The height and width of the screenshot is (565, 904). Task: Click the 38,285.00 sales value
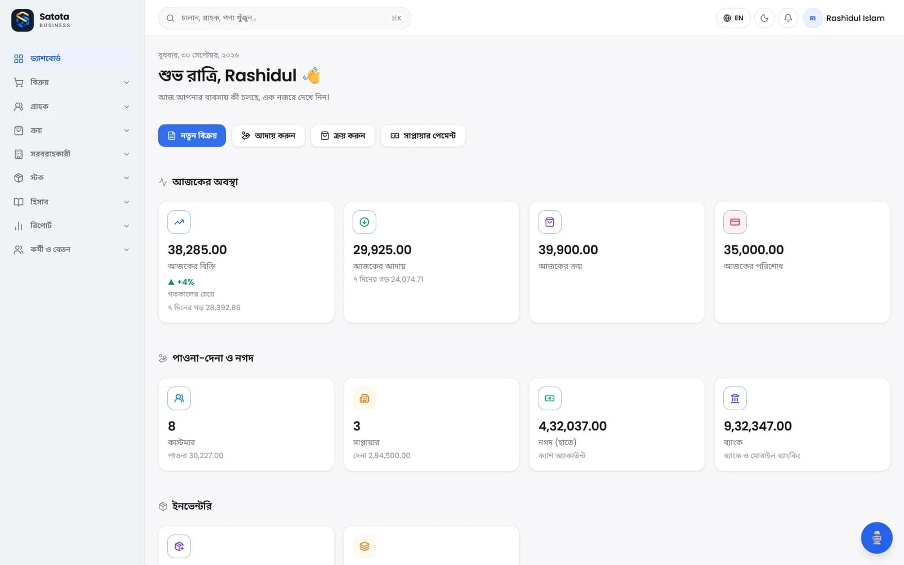click(197, 250)
